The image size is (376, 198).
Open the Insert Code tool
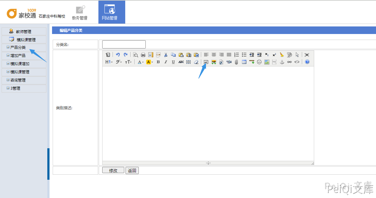point(158,54)
